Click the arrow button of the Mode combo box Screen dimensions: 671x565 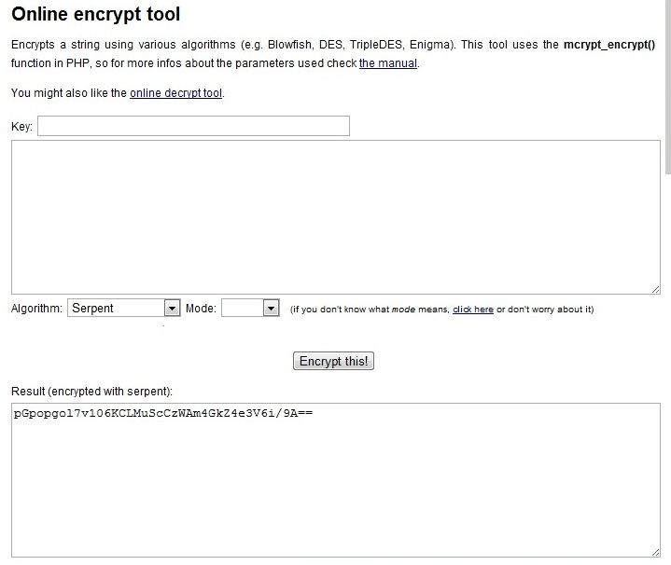272,309
